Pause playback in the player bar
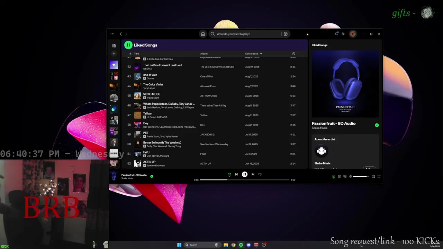 [x=244, y=174]
